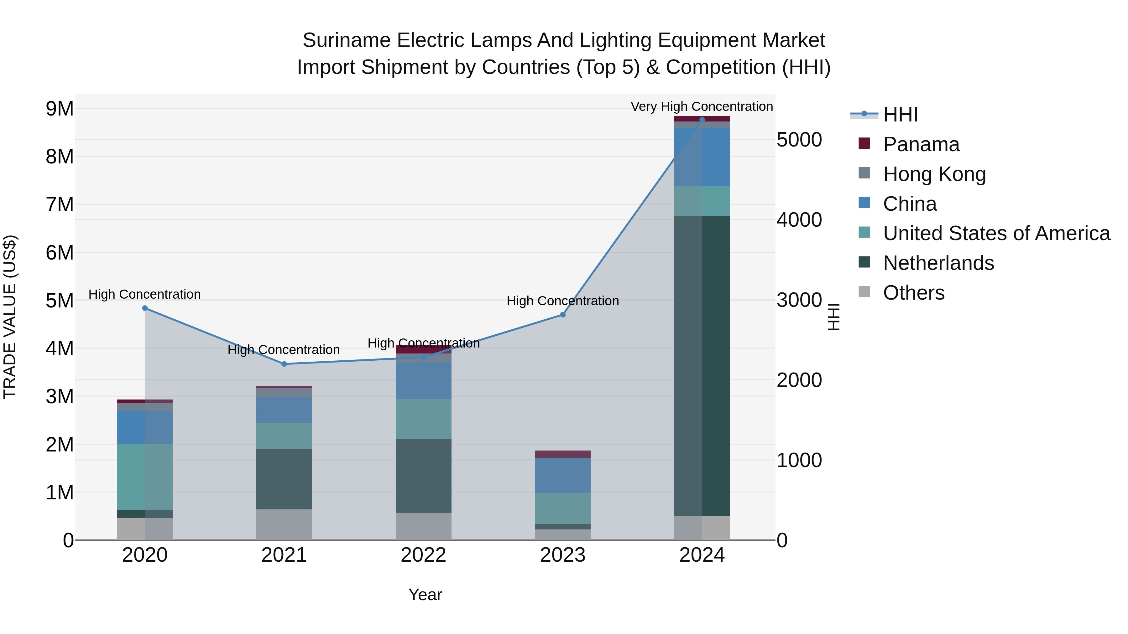Toggle Panama series in legend
This screenshot has width=1128, height=634.
click(909, 144)
